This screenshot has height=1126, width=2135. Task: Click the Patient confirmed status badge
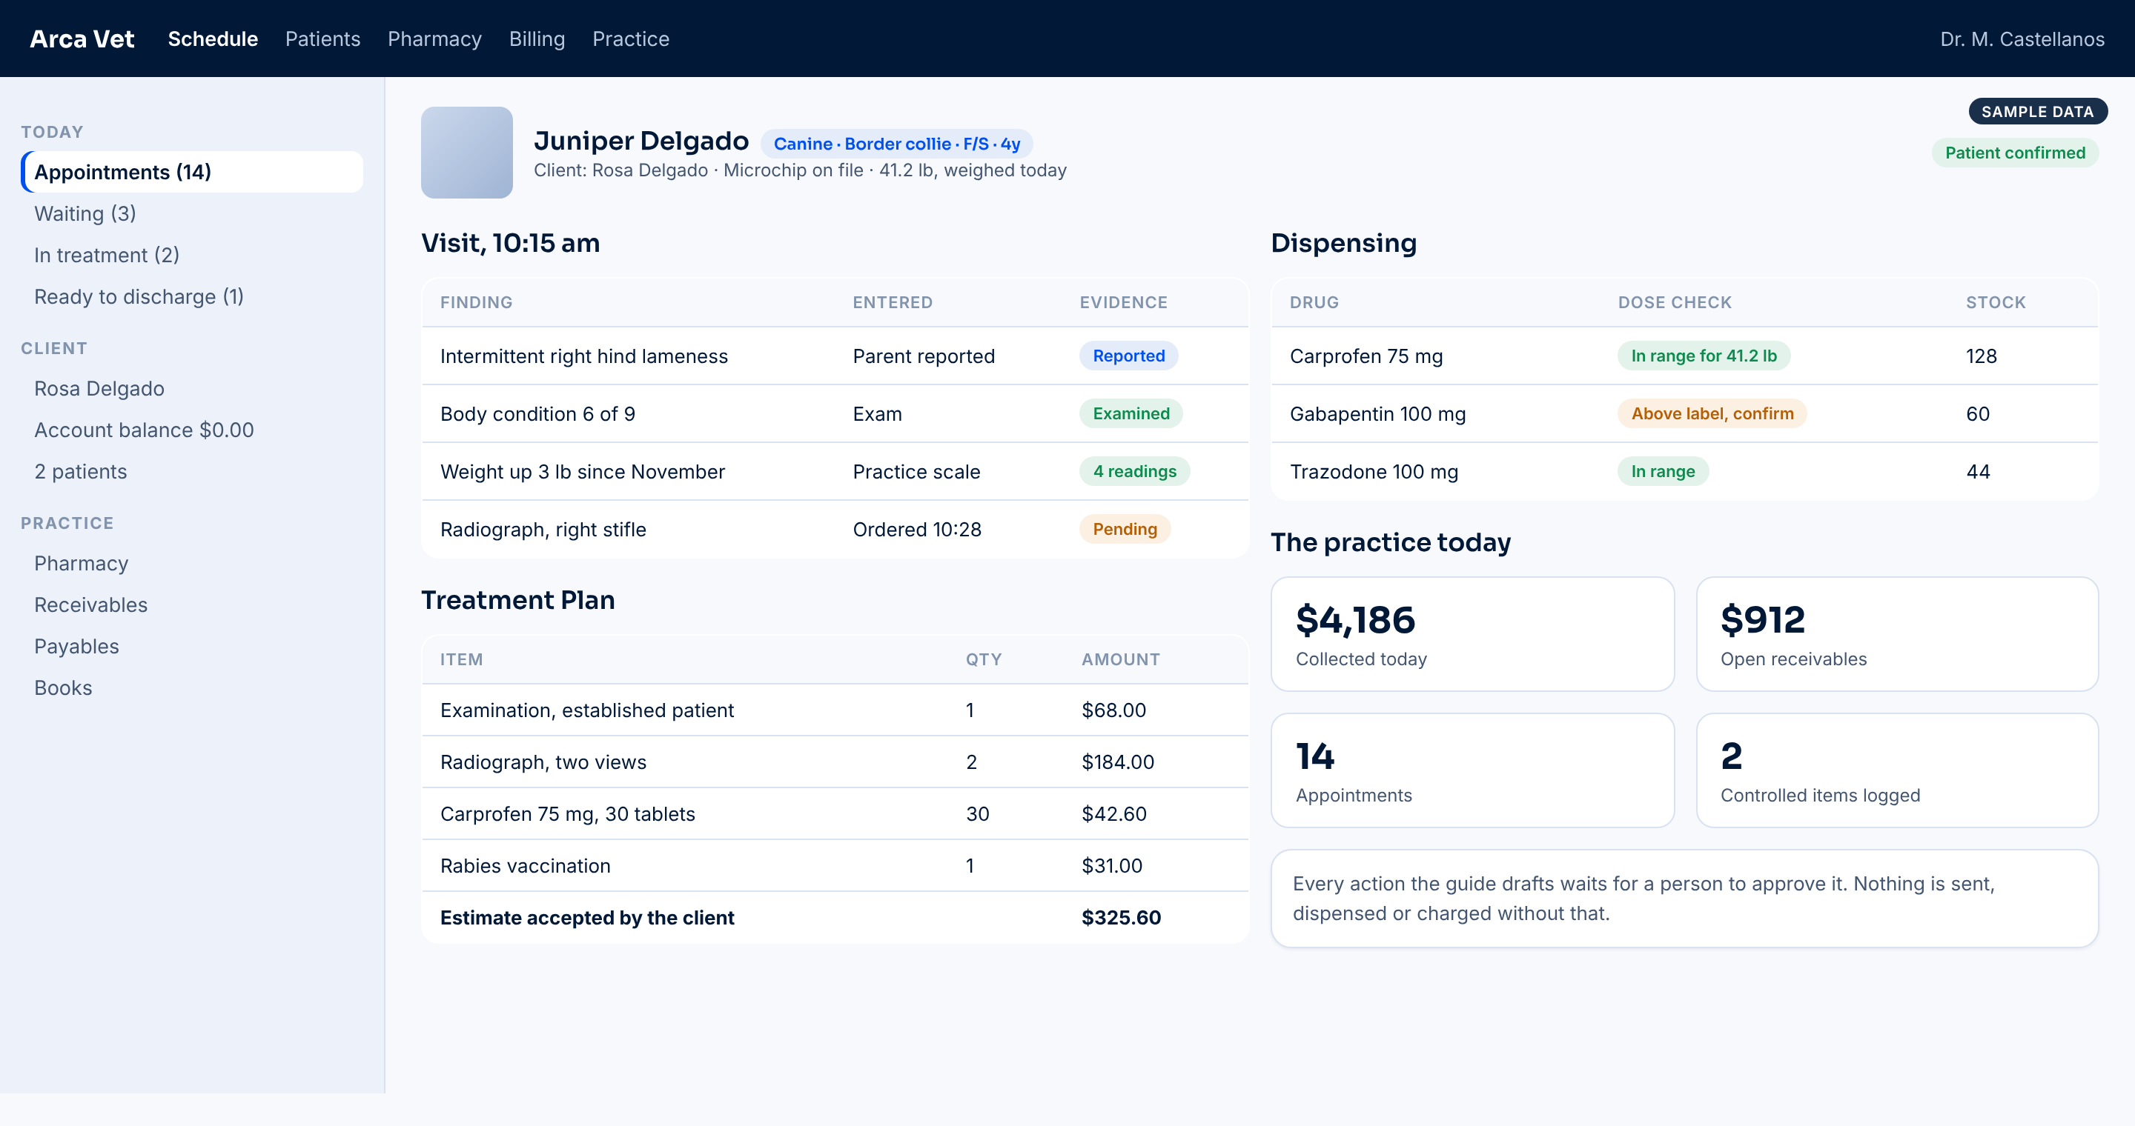coord(2015,153)
